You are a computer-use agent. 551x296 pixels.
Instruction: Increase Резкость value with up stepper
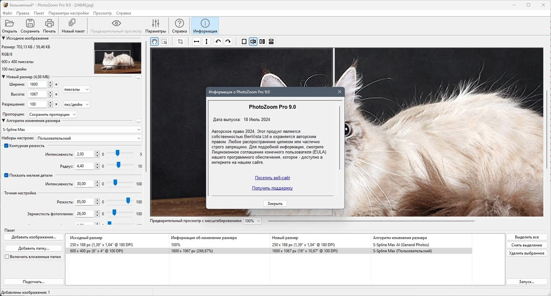click(x=97, y=200)
